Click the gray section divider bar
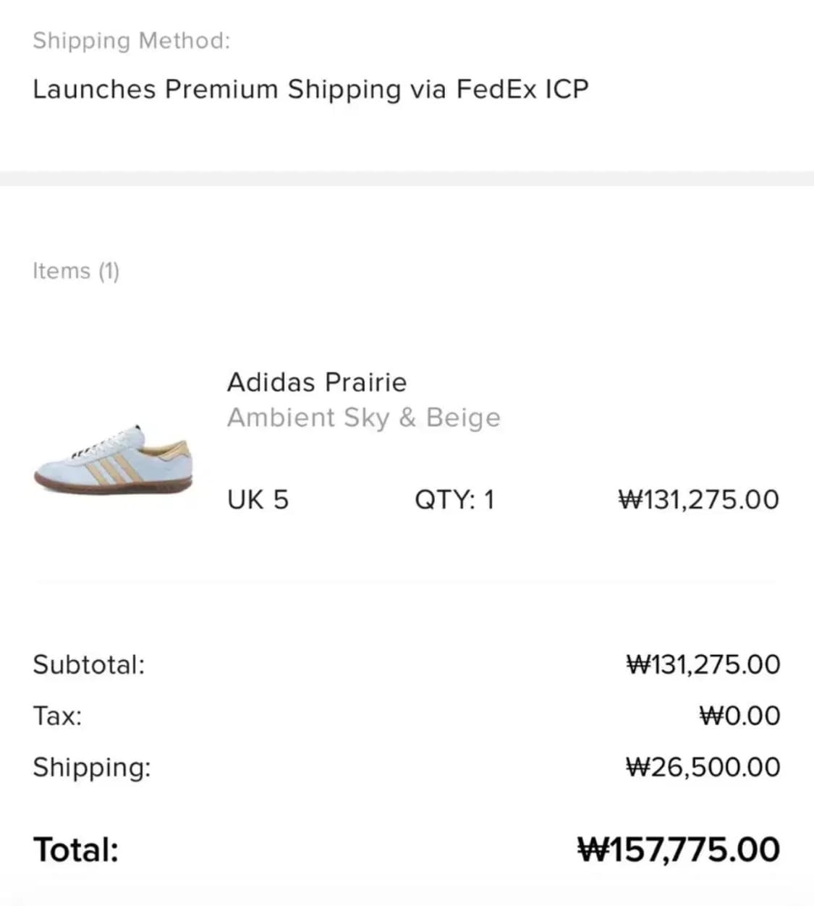The image size is (814, 906). [x=407, y=179]
